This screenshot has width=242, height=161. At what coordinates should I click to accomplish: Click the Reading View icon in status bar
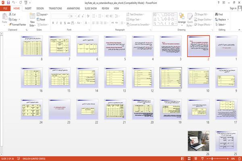(x=196, y=159)
